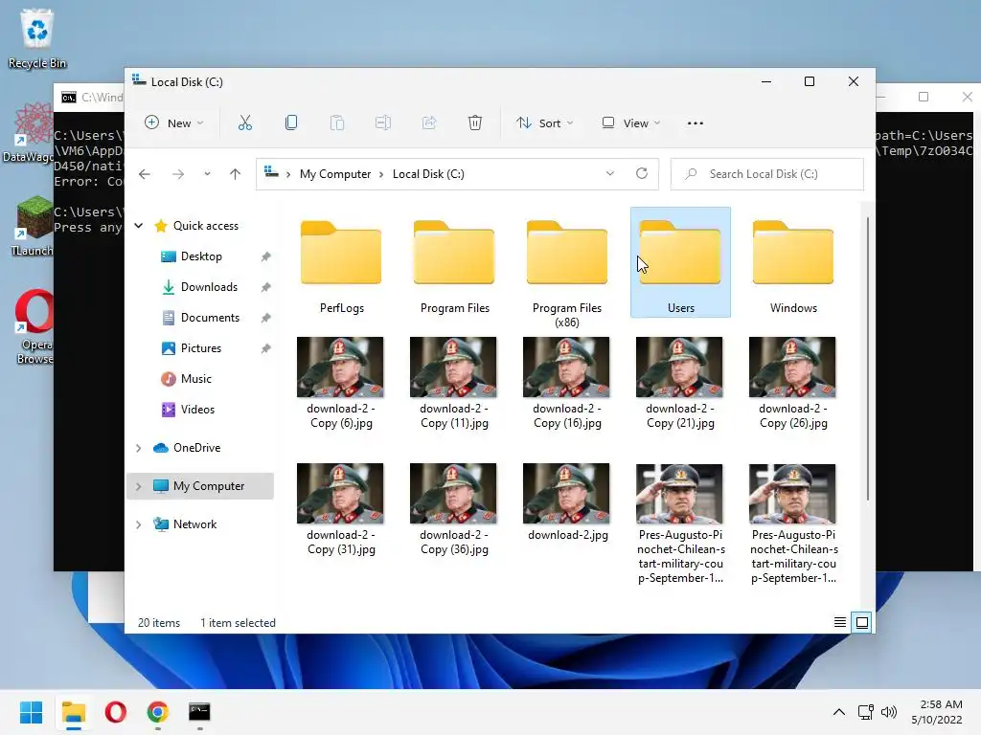The height and width of the screenshot is (735, 981).
Task: Collapse the Quick access tree
Action: click(139, 226)
